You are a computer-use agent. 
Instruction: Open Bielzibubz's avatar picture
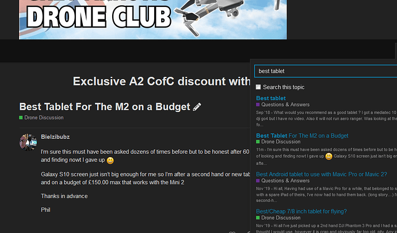click(x=28, y=142)
